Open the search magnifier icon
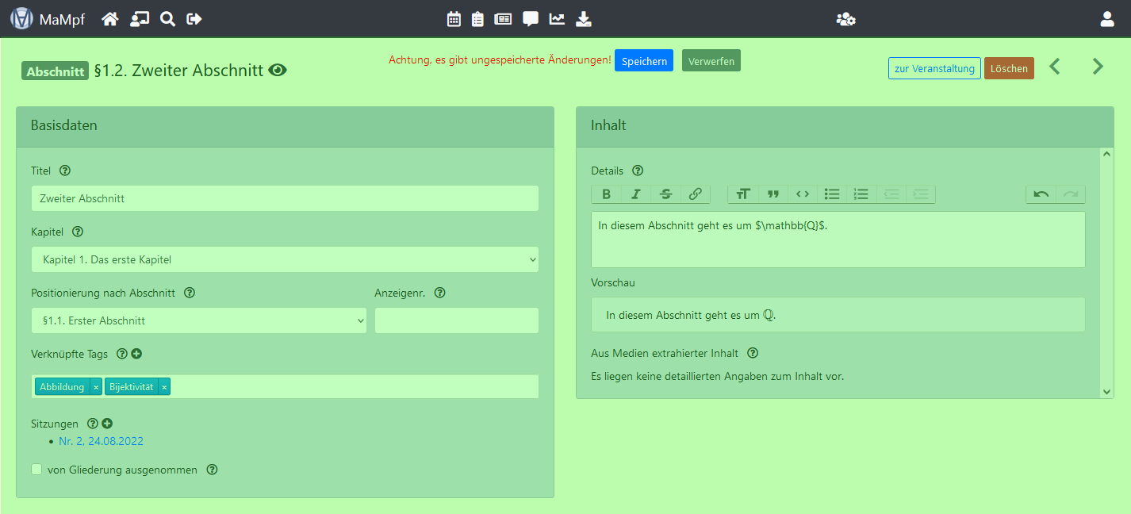The height and width of the screenshot is (514, 1131). tap(167, 19)
